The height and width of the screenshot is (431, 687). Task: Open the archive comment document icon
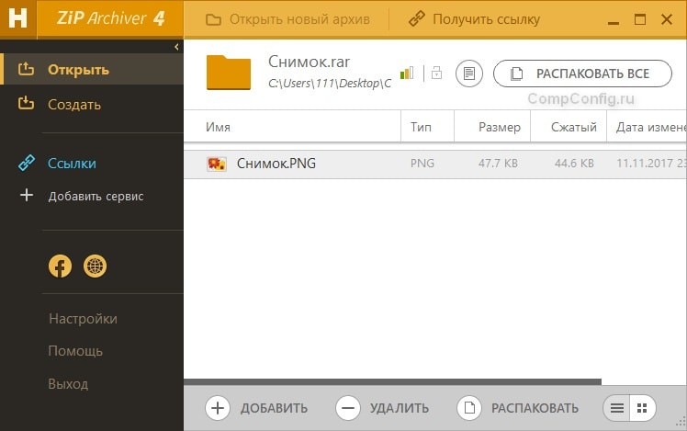pyautogui.click(x=468, y=74)
